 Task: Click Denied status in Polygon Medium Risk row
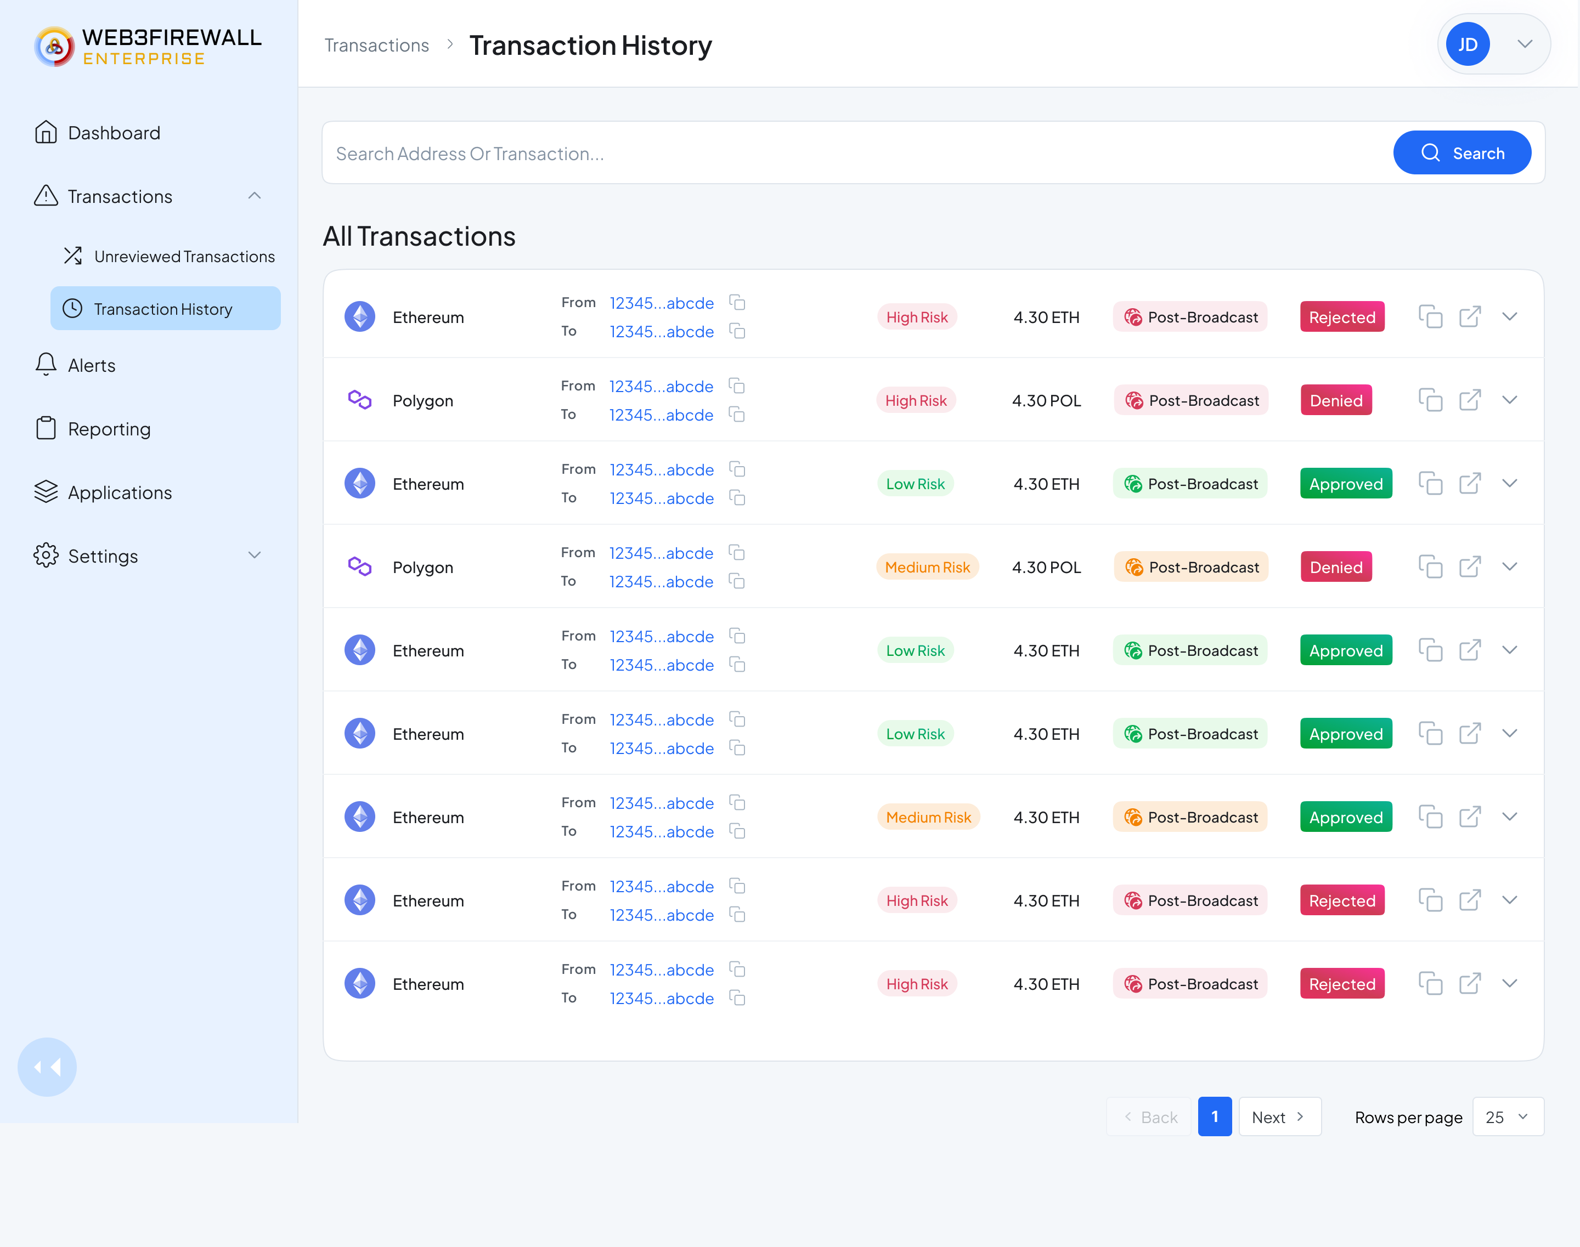[1336, 566]
